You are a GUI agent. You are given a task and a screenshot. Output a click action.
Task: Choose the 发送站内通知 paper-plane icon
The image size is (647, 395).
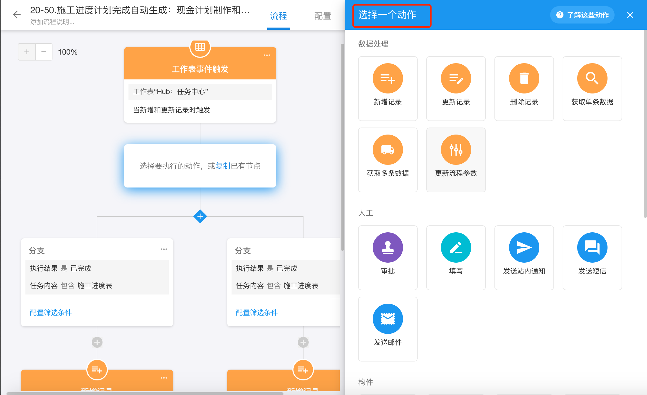click(x=524, y=247)
